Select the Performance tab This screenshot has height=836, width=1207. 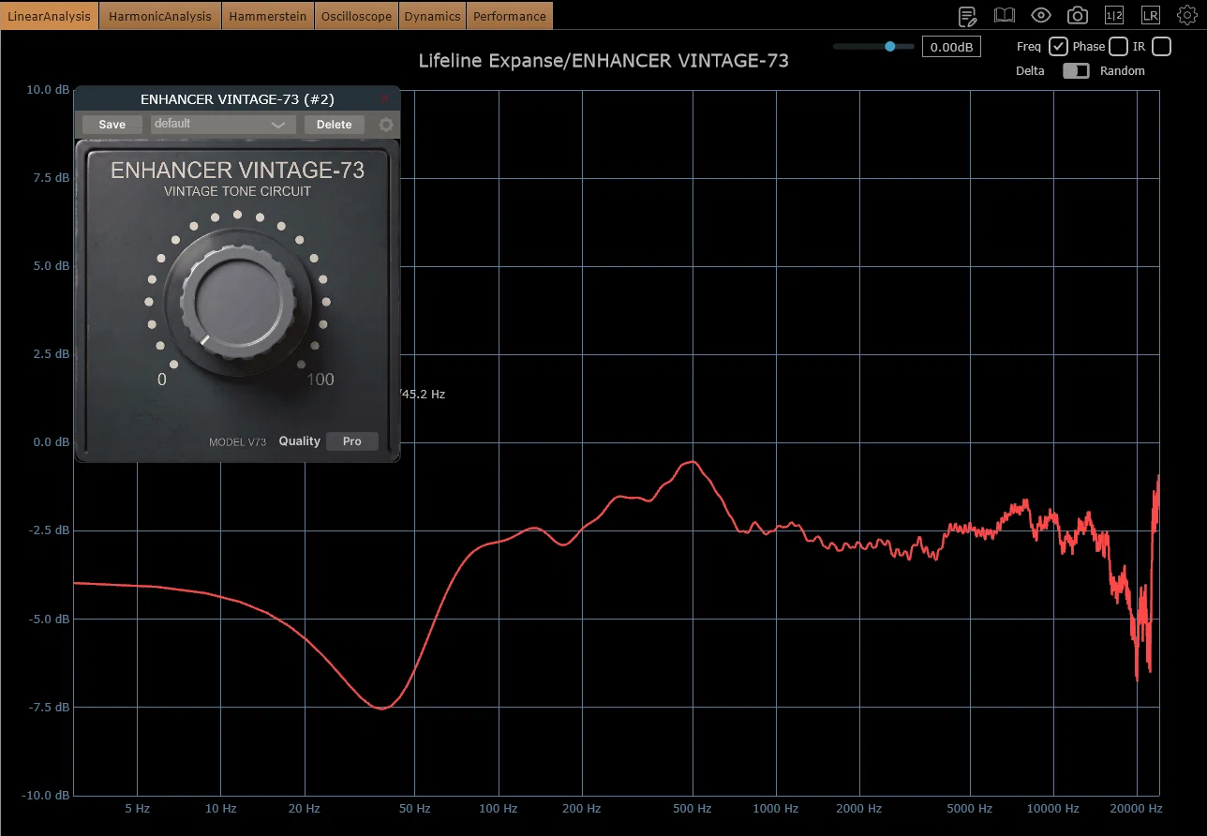pyautogui.click(x=510, y=16)
